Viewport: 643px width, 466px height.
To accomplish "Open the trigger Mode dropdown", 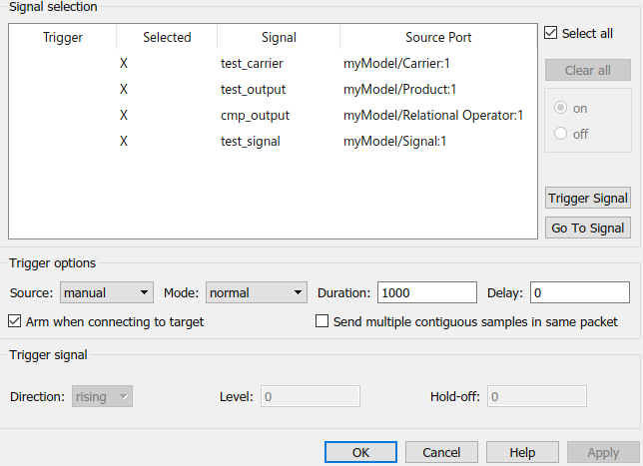I will [x=256, y=292].
